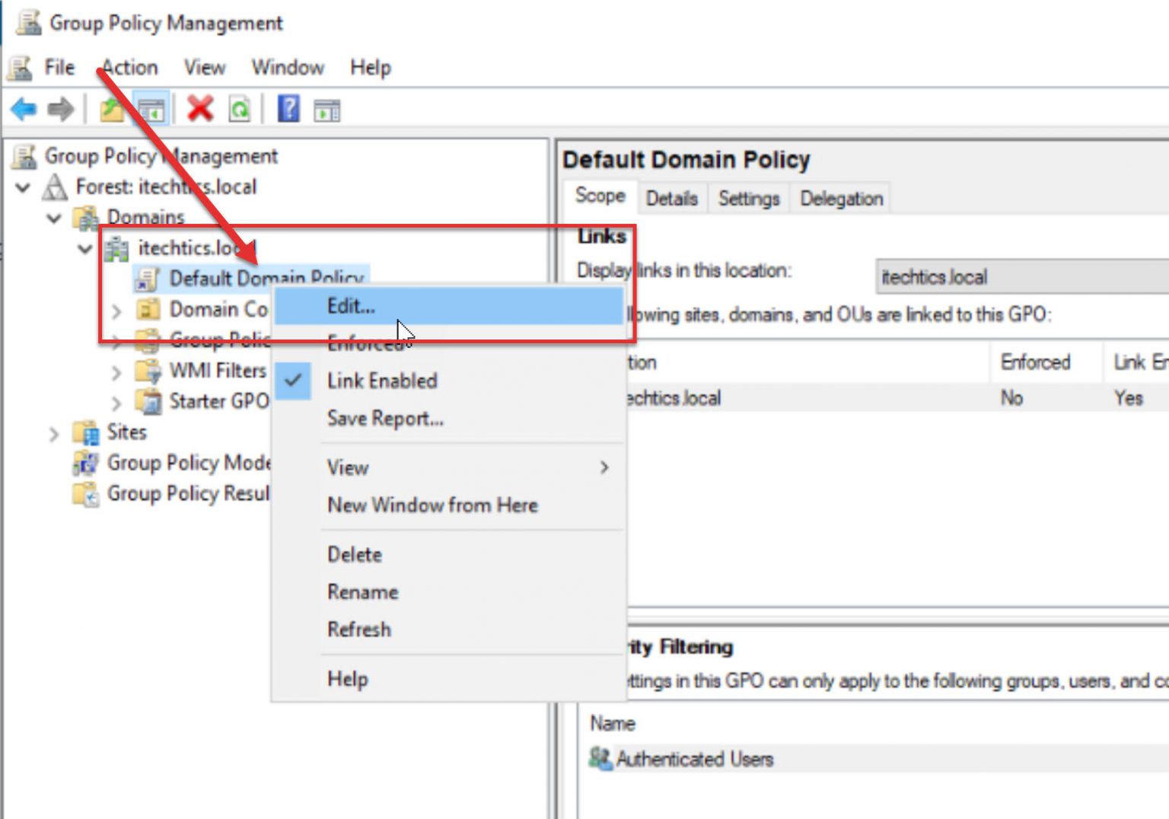This screenshot has height=819, width=1169.
Task: Expand the WMI Filters node
Action: [116, 371]
